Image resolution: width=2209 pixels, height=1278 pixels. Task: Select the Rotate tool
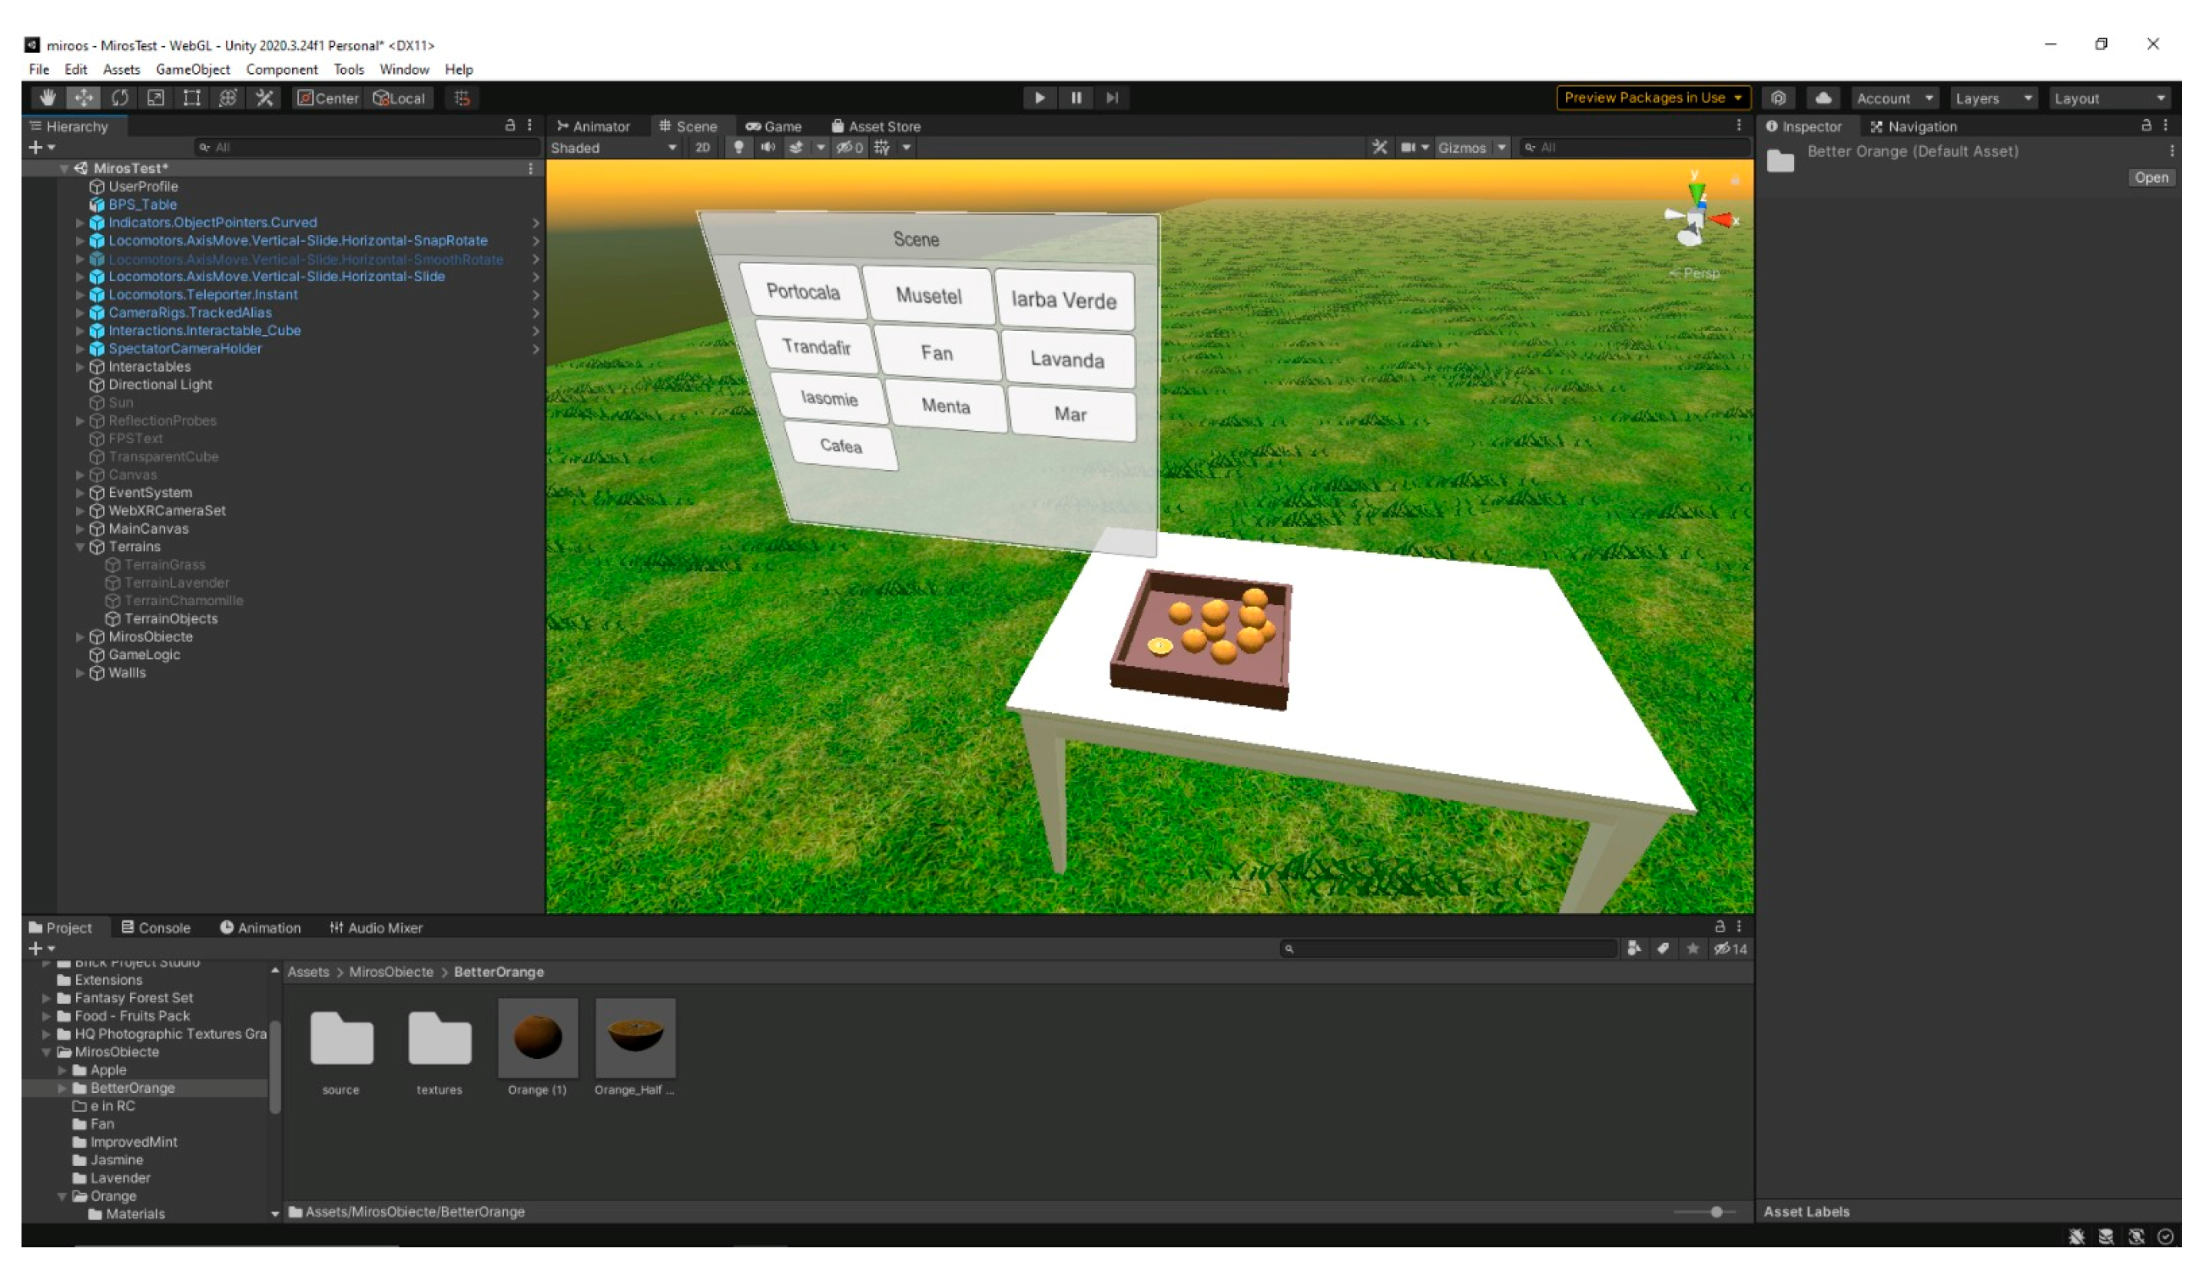pyautogui.click(x=120, y=98)
